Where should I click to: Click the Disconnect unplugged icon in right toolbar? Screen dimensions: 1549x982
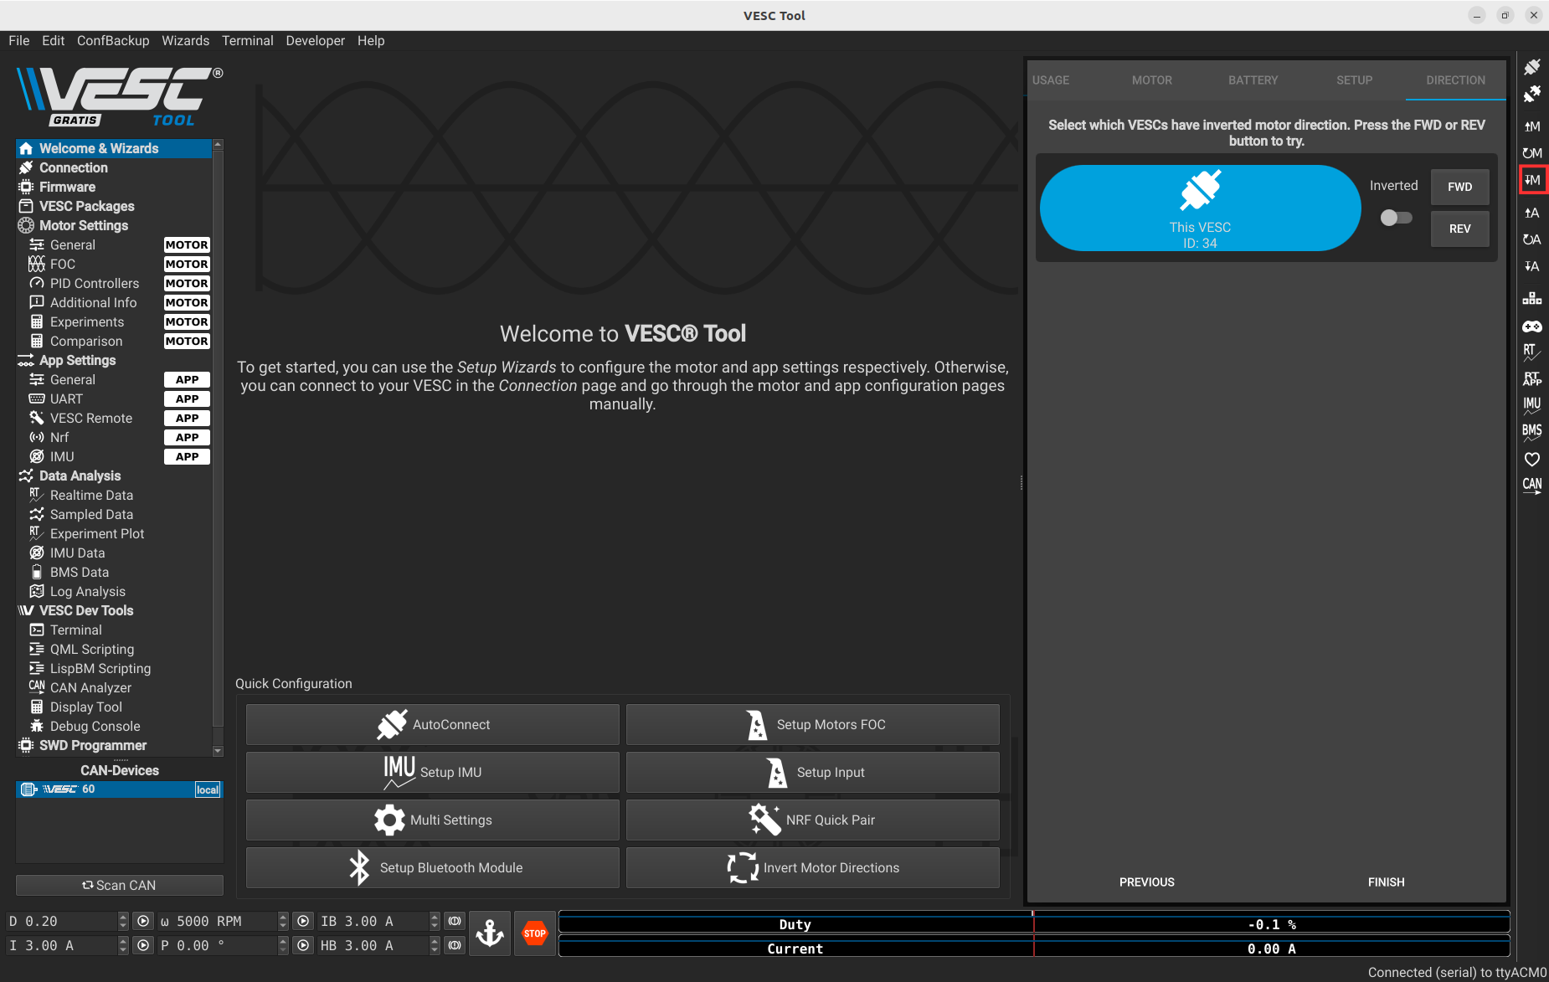[1531, 95]
